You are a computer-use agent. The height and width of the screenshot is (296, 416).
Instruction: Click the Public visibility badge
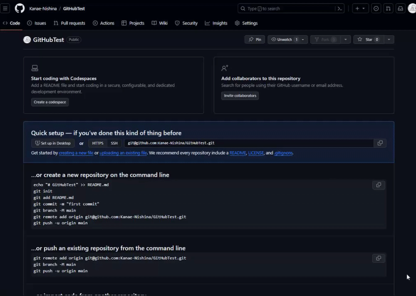74,39
